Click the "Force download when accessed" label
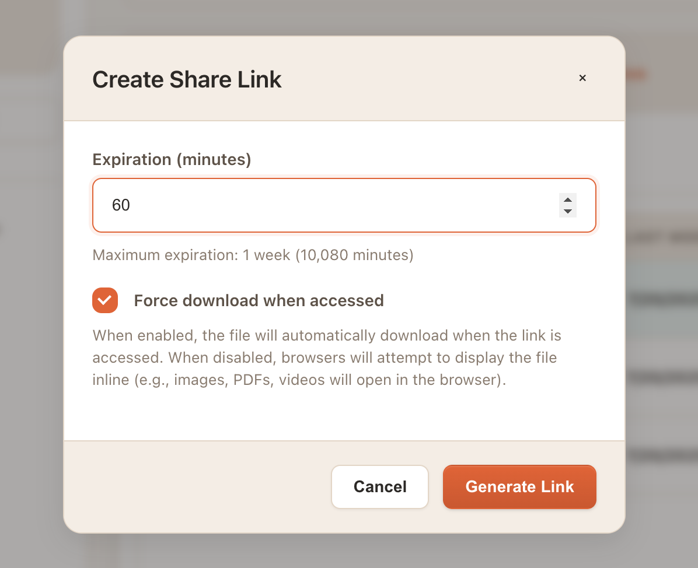Image resolution: width=698 pixels, height=568 pixels. click(x=259, y=301)
